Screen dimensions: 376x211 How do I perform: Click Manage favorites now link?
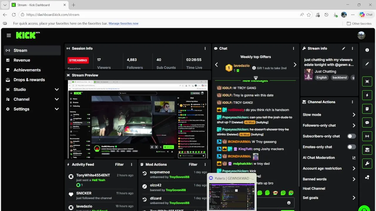pyautogui.click(x=123, y=23)
